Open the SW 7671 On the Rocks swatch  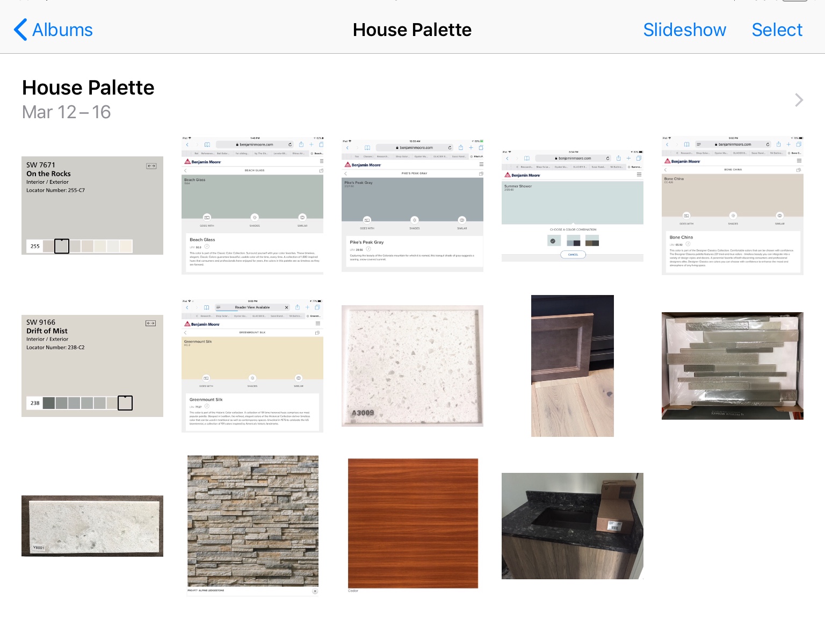[92, 205]
